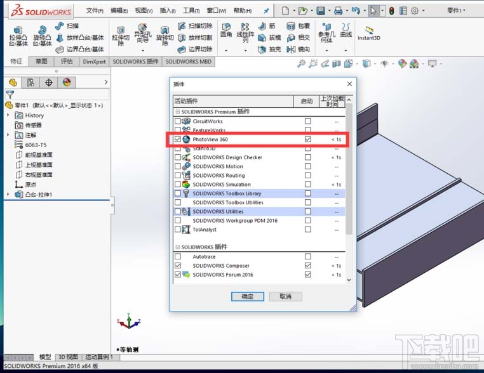The width and height of the screenshot is (484, 373).
Task: Open the Hole Wizard dropdown arrow
Action: pos(143,50)
